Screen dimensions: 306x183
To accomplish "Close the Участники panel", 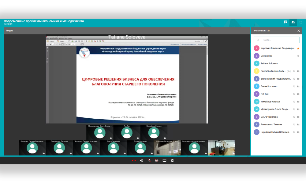I will (299, 31).
